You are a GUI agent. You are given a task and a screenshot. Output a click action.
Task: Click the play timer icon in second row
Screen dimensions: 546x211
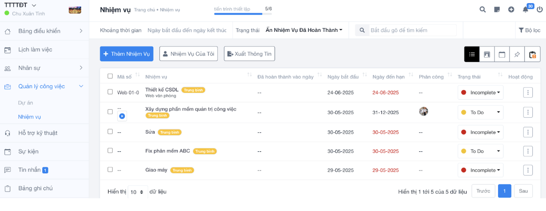[x=122, y=116]
